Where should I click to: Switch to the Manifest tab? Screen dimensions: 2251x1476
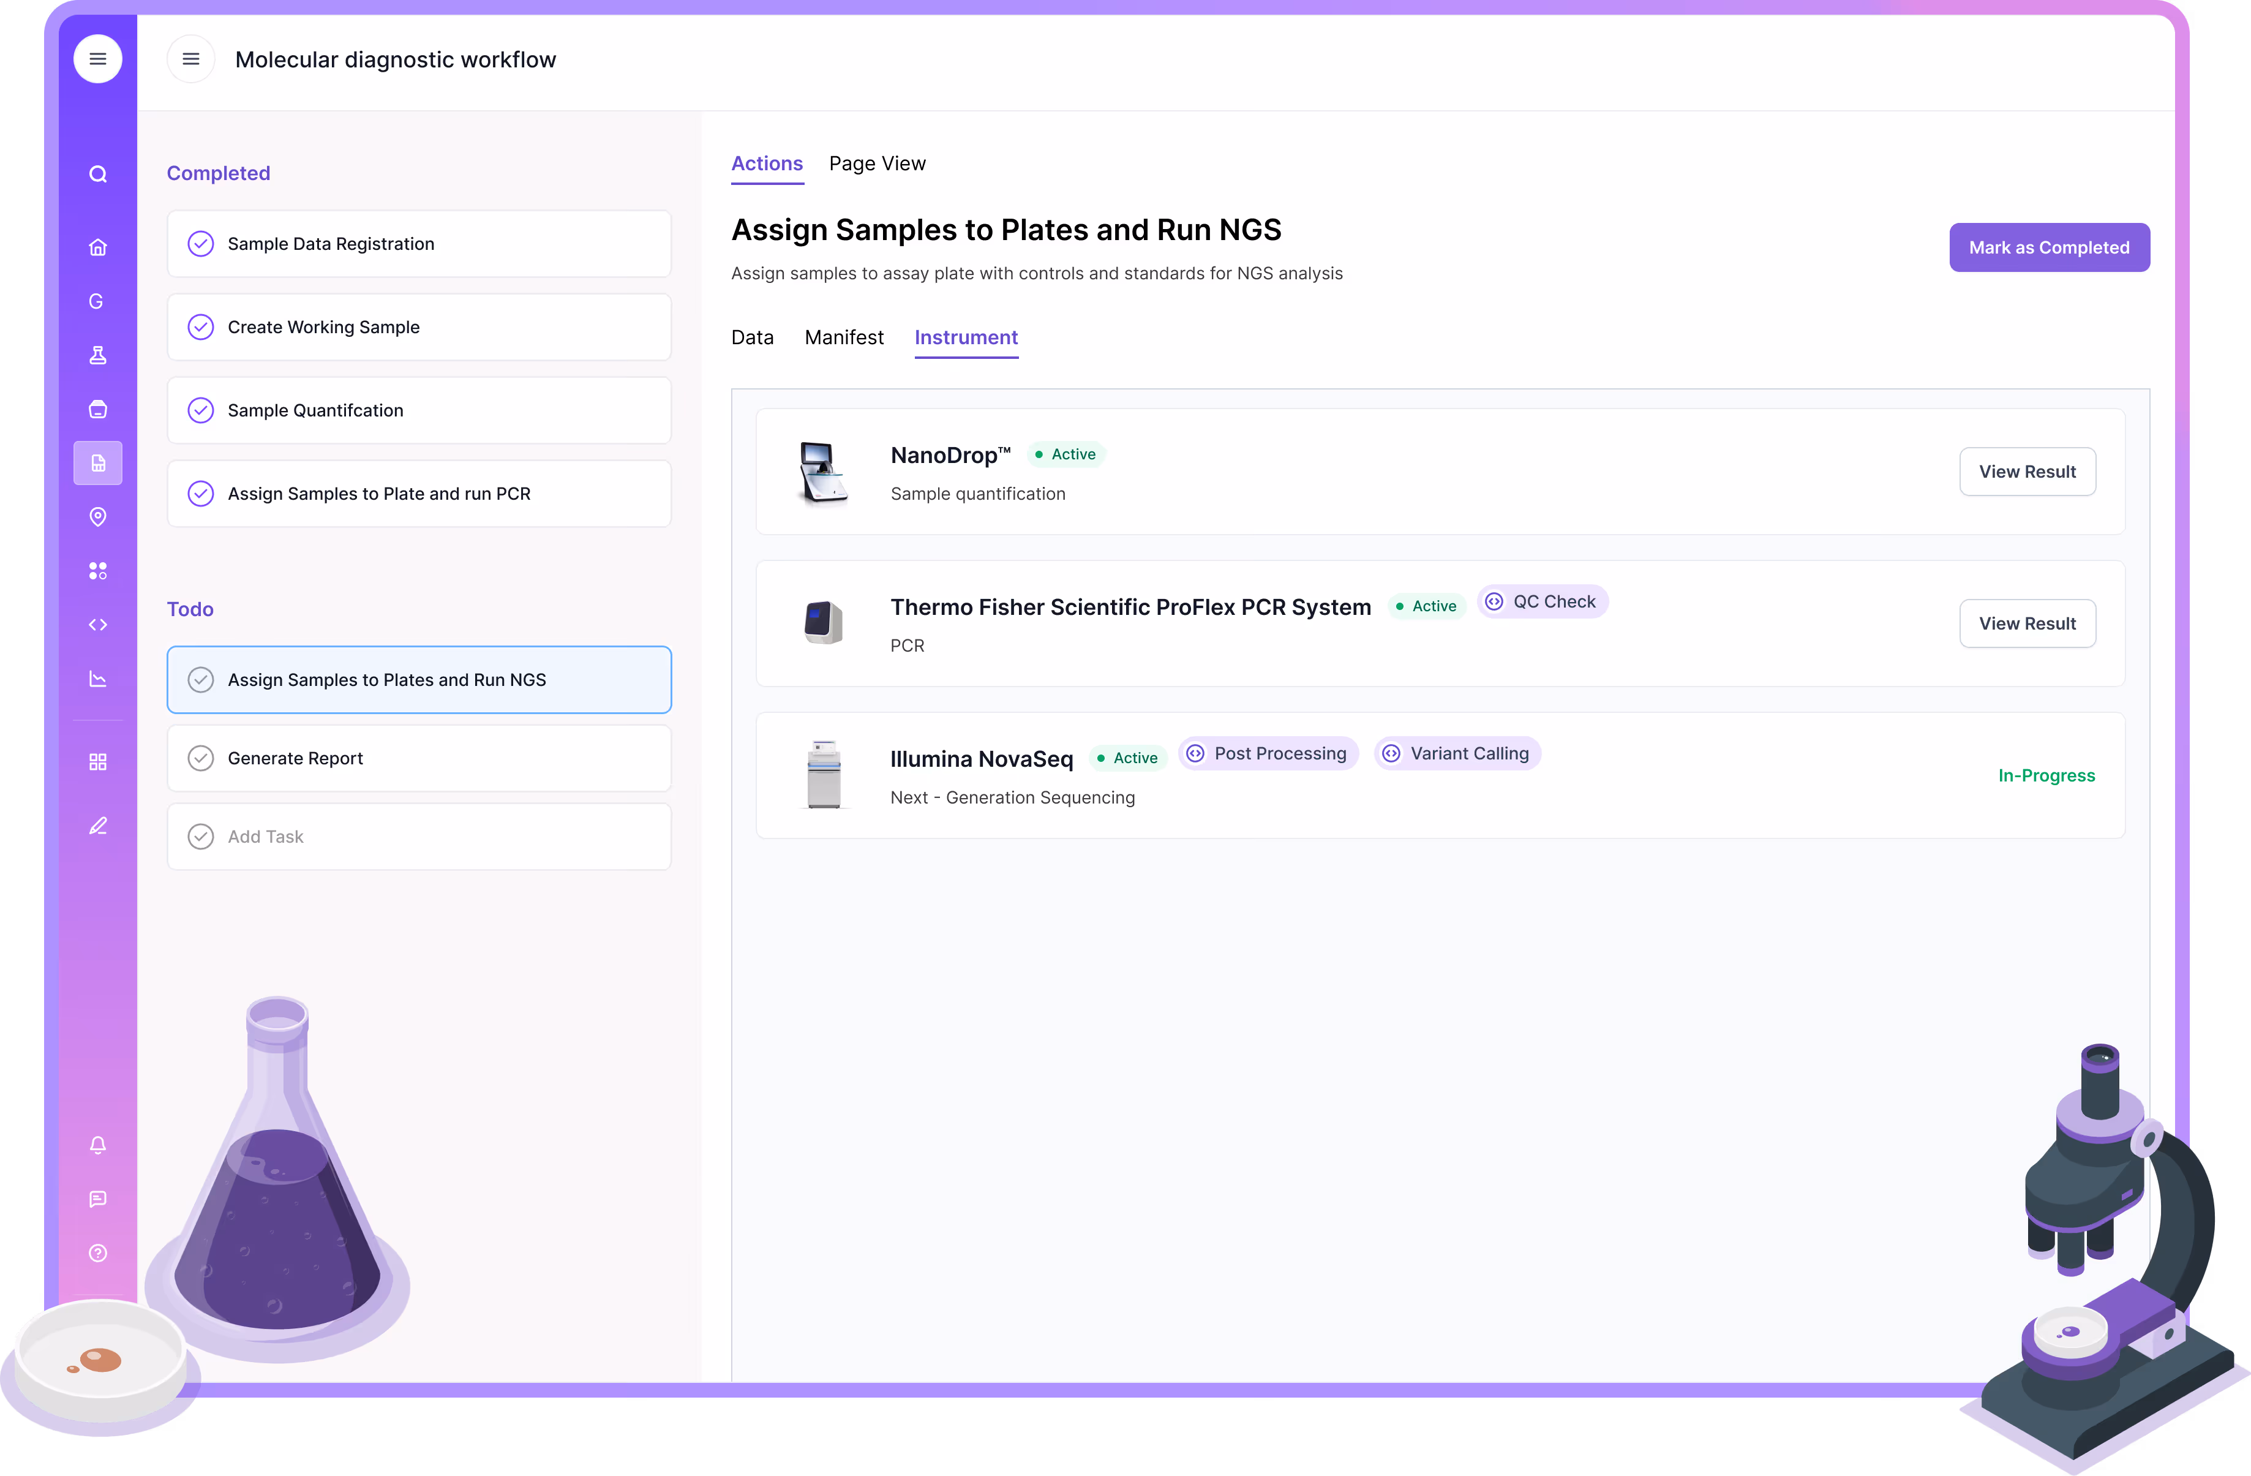[x=844, y=338]
